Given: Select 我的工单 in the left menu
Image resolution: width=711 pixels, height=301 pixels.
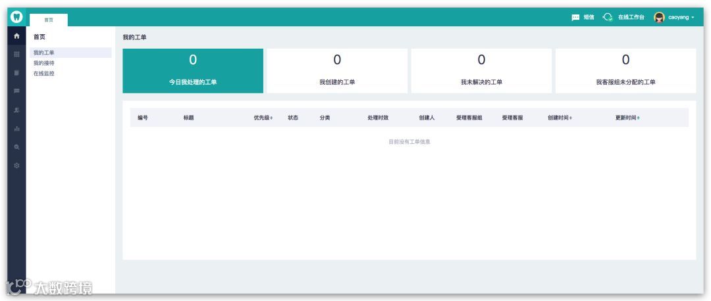Looking at the screenshot, I should pyautogui.click(x=70, y=53).
